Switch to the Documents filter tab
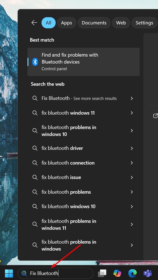Image resolution: width=158 pixels, height=280 pixels. [94, 23]
